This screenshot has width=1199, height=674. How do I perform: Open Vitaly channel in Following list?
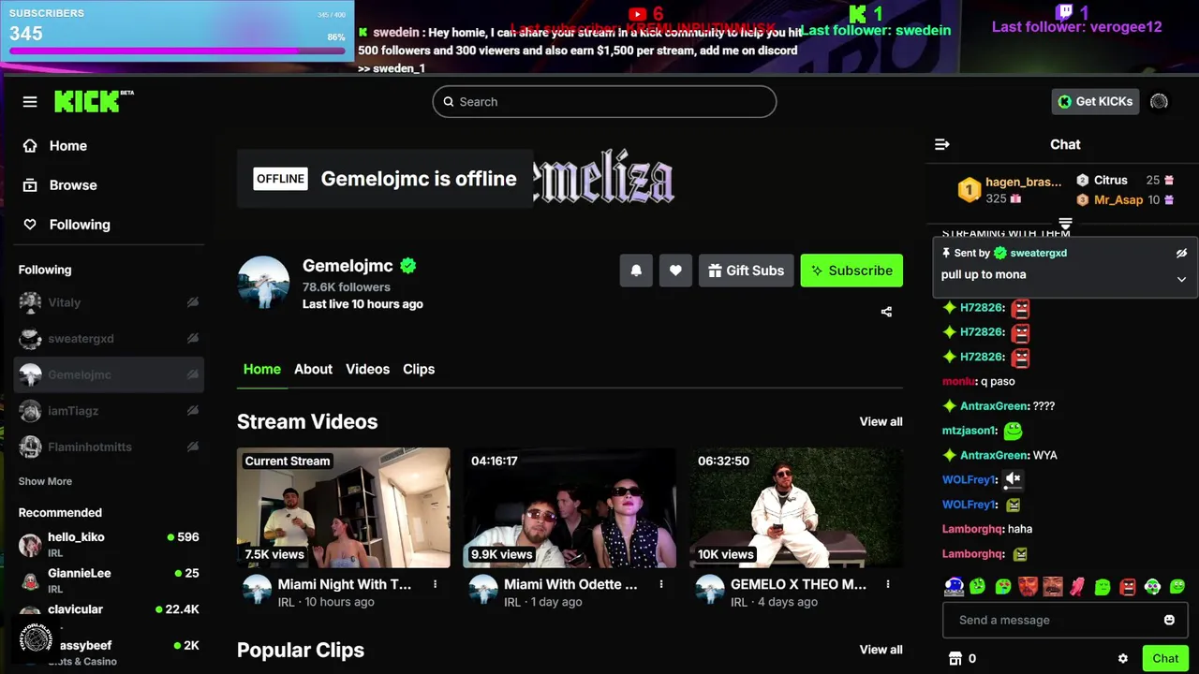pos(109,302)
